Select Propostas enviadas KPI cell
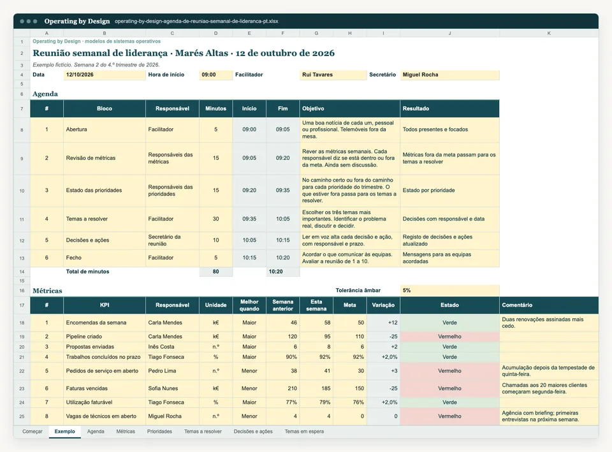The image size is (612, 452). 105,347
